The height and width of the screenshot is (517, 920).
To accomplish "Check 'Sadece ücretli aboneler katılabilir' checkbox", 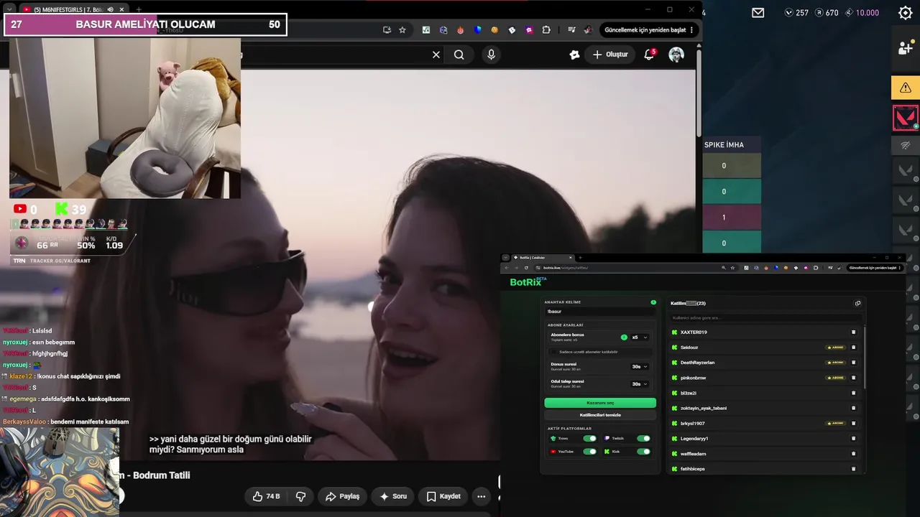I will point(553,352).
